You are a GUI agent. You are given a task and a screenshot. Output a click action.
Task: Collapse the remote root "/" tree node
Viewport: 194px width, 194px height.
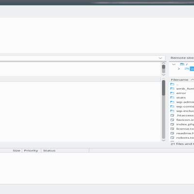tap(174, 65)
